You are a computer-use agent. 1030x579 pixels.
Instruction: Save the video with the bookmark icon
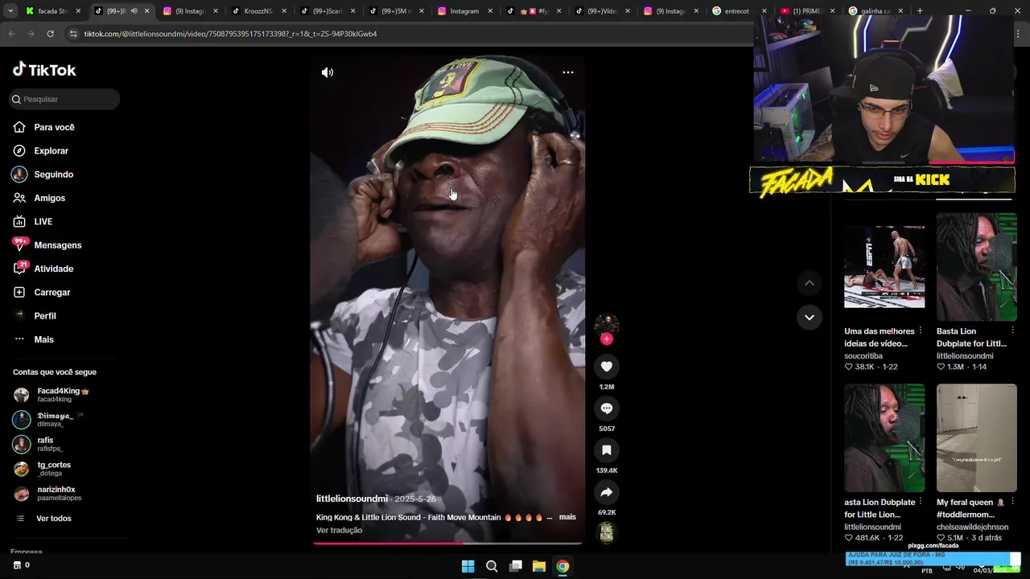pos(607,450)
